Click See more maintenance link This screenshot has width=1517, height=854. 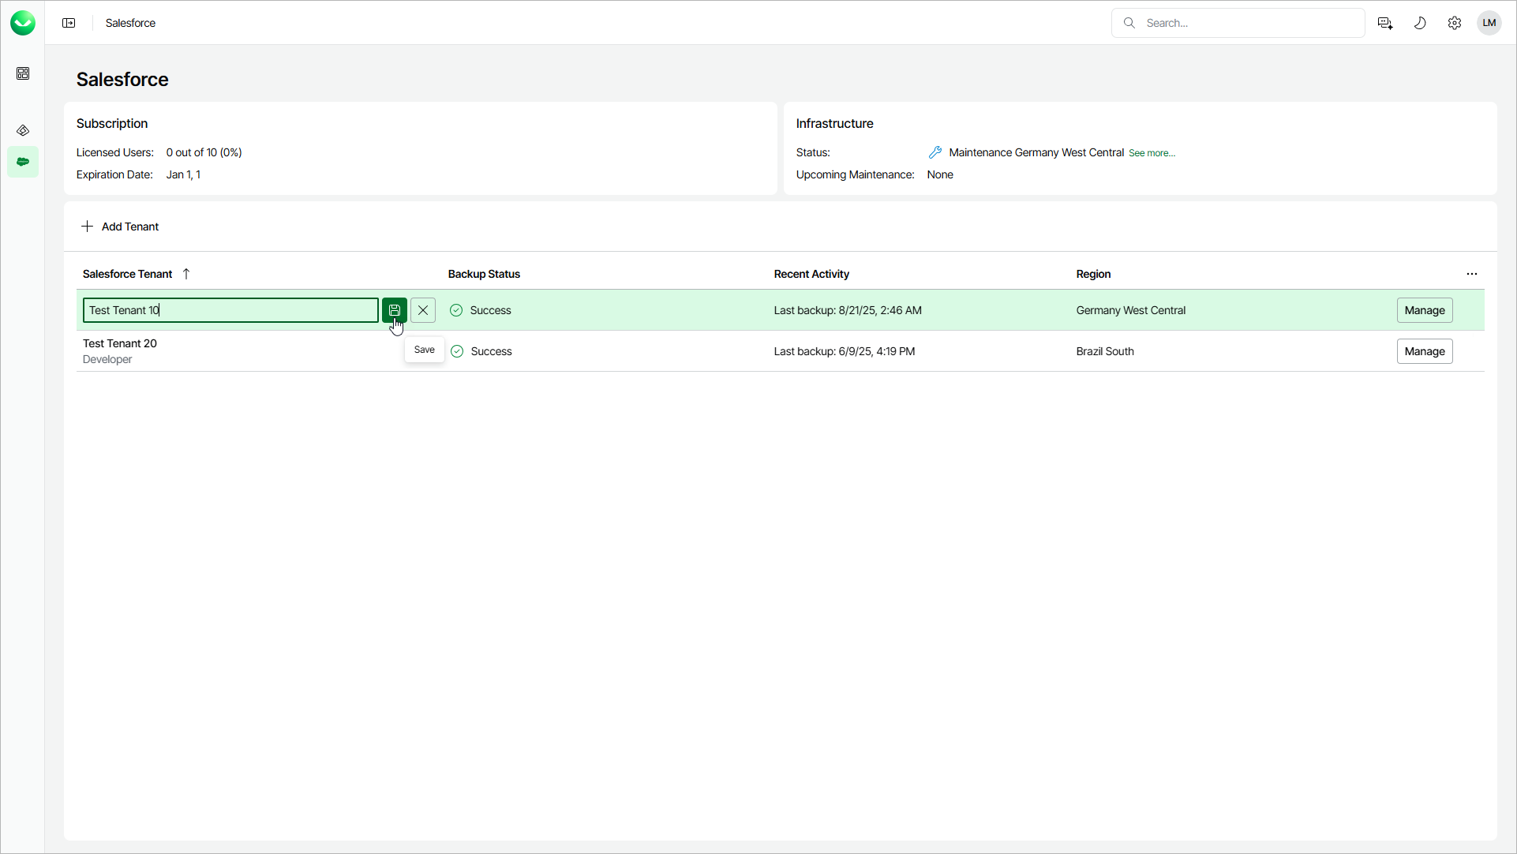tap(1152, 153)
